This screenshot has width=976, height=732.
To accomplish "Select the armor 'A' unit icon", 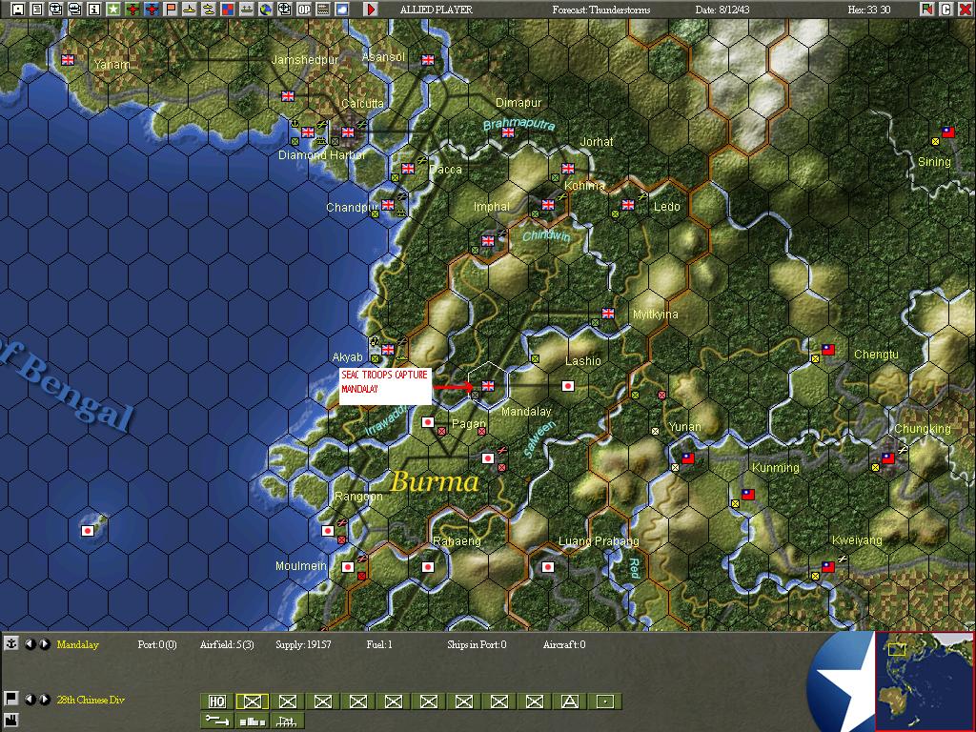I will pos(570,701).
